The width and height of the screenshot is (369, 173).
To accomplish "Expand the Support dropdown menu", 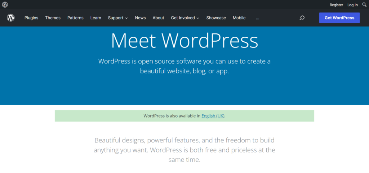I will click(118, 18).
